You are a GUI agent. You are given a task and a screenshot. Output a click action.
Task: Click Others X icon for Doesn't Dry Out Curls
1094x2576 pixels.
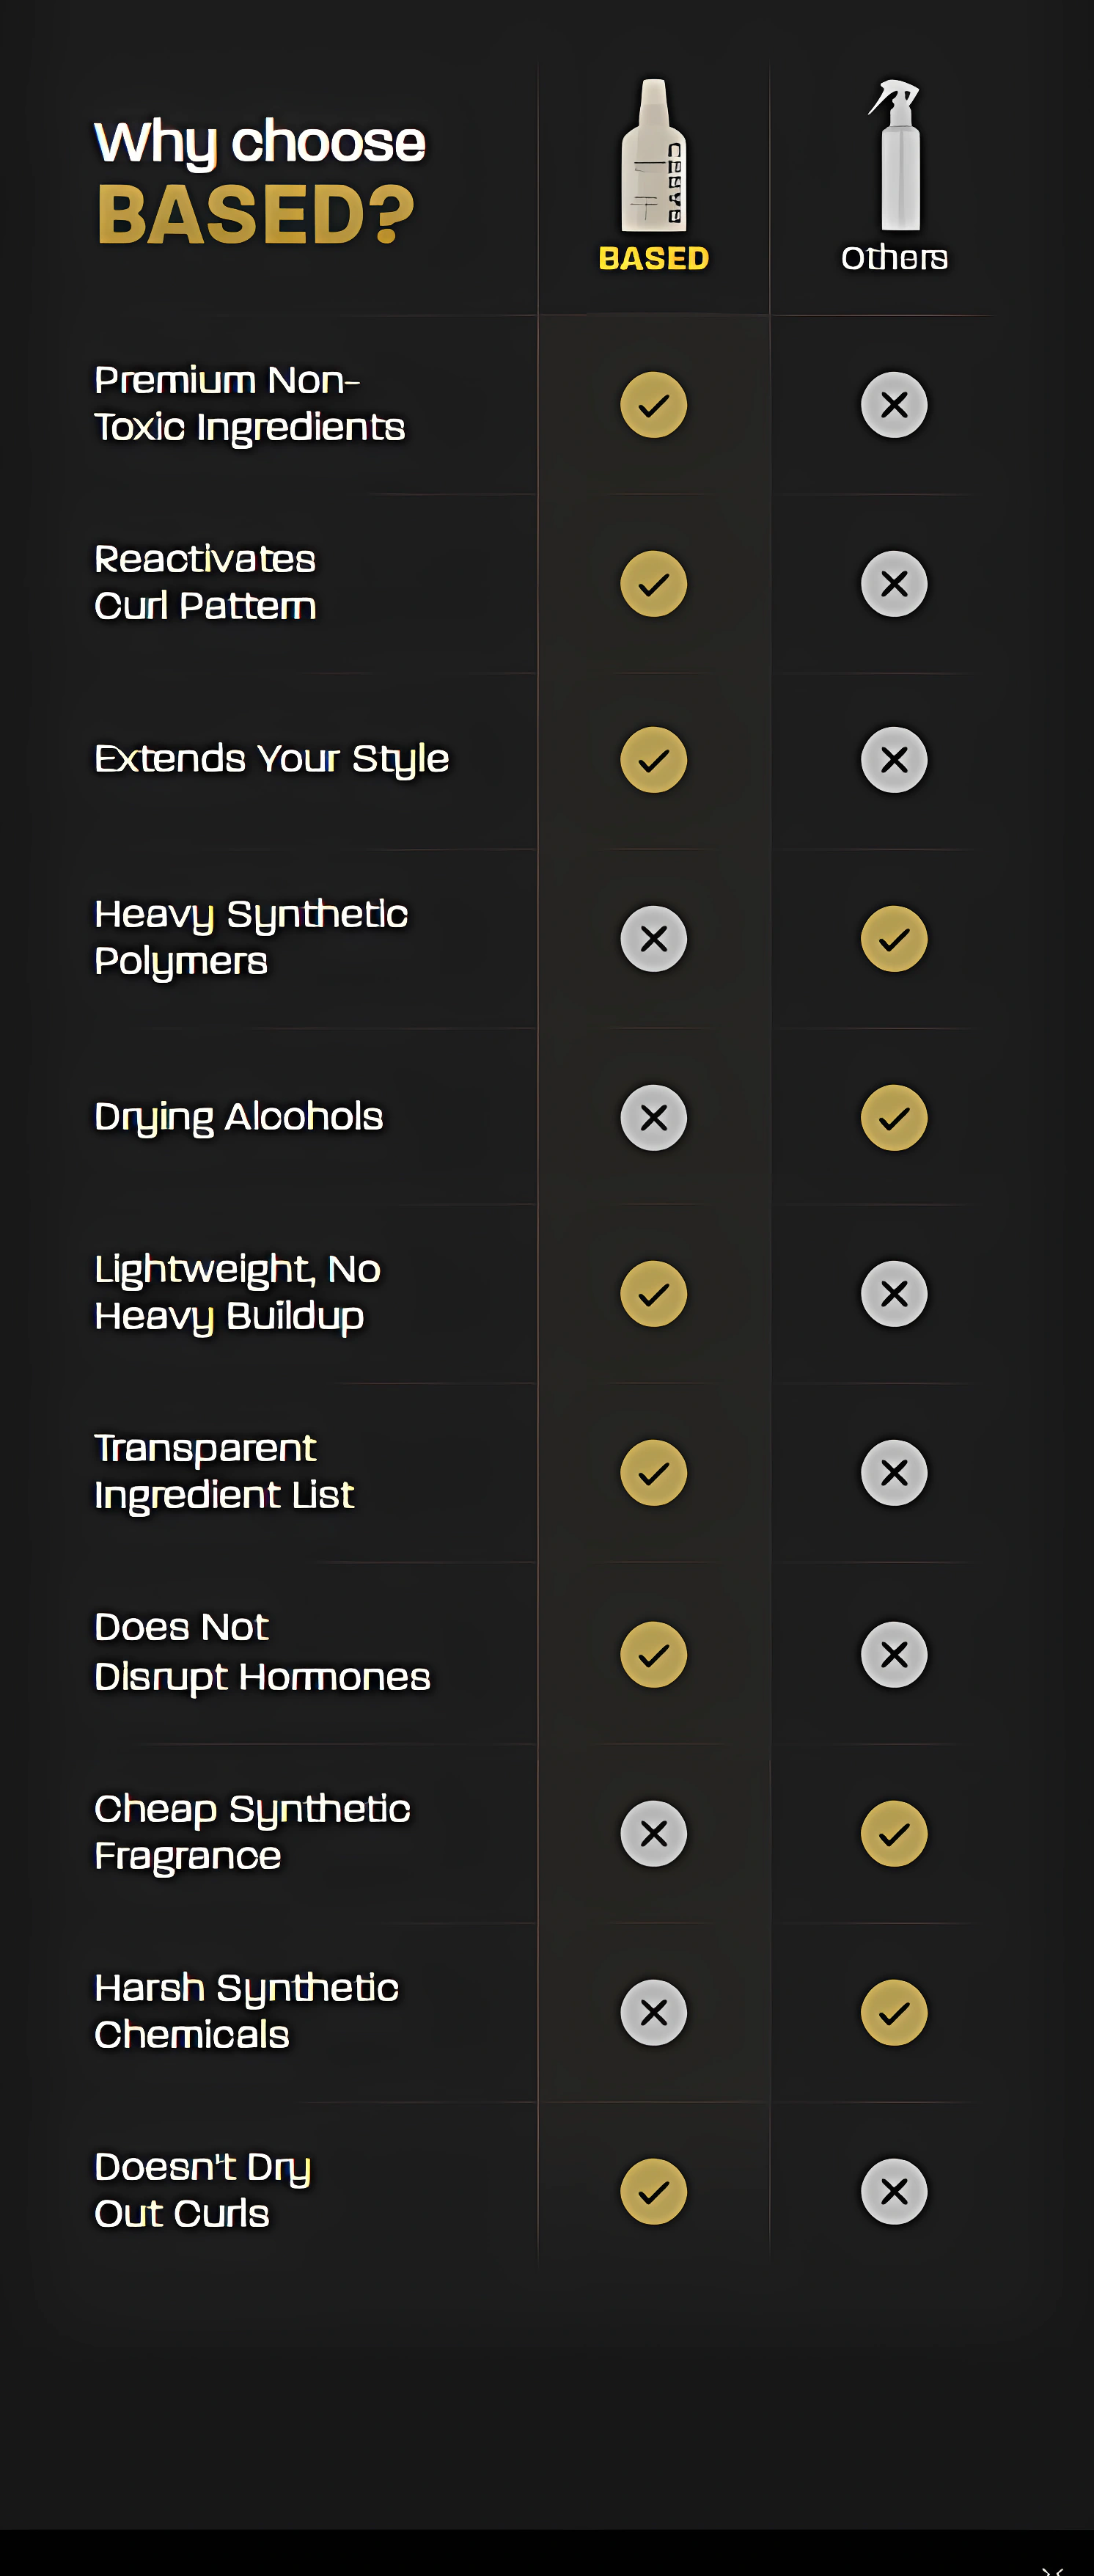click(894, 2192)
